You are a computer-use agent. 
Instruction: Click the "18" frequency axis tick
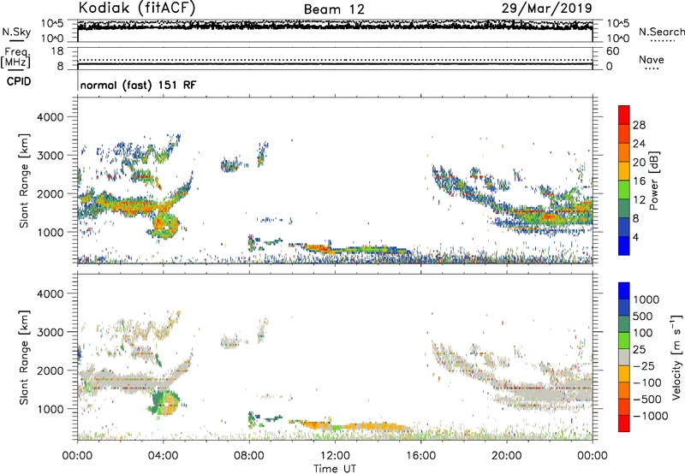[x=57, y=51]
